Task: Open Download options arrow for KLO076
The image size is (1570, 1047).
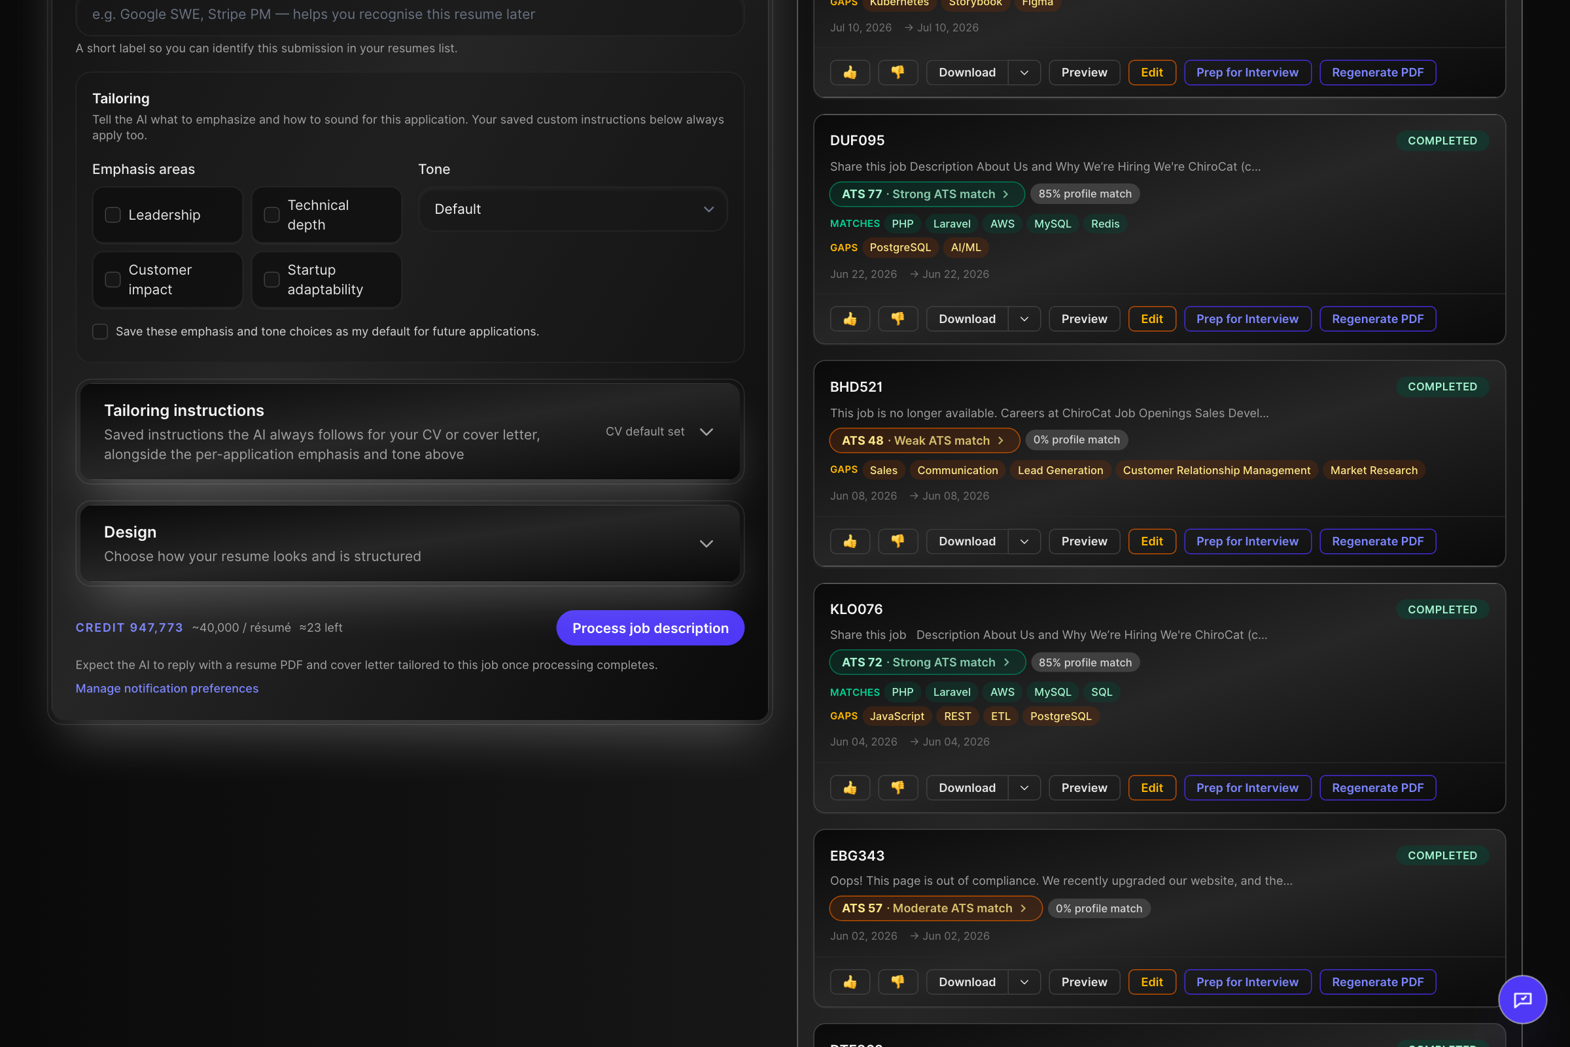Action: (1024, 787)
